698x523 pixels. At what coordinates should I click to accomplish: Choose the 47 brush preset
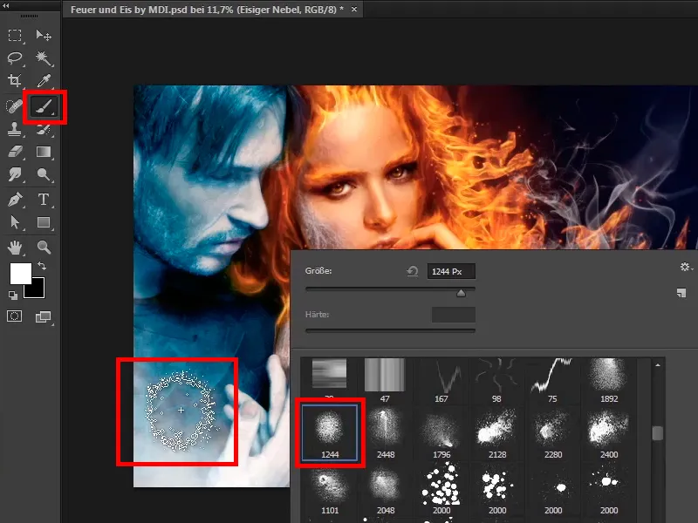point(385,380)
